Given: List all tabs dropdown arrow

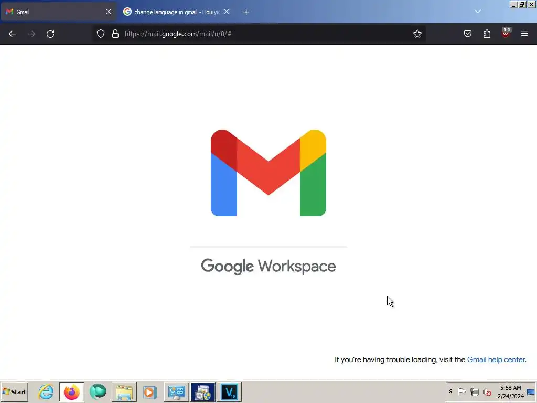Looking at the screenshot, I should tap(478, 12).
